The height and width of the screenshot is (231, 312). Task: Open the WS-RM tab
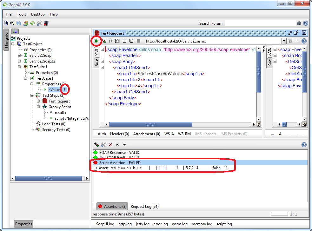pos(184,134)
